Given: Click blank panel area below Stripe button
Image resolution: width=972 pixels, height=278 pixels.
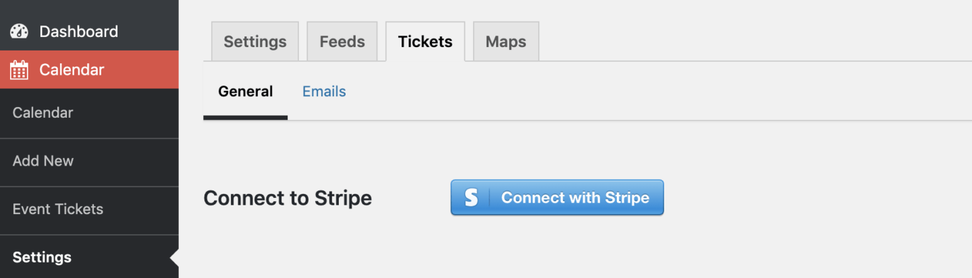Looking at the screenshot, I should [557, 249].
